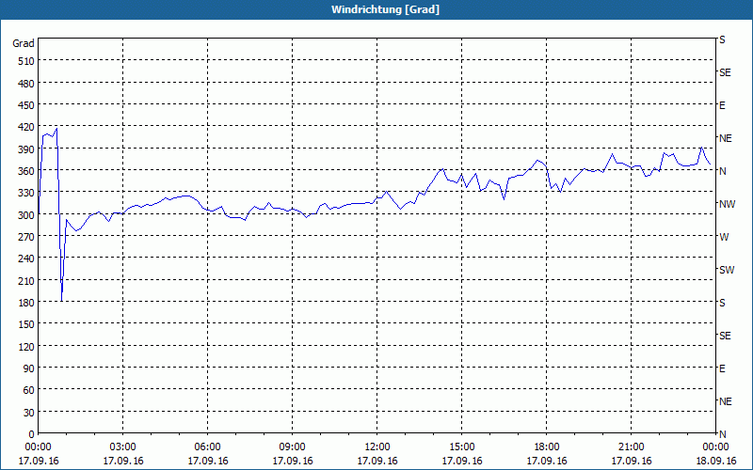The height and width of the screenshot is (470, 753).
Task: Click the 17.09.16 date under 06:00
Action: tap(207, 461)
